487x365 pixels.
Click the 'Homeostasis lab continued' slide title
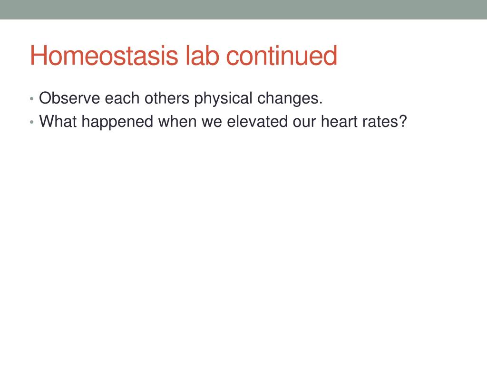click(x=184, y=56)
